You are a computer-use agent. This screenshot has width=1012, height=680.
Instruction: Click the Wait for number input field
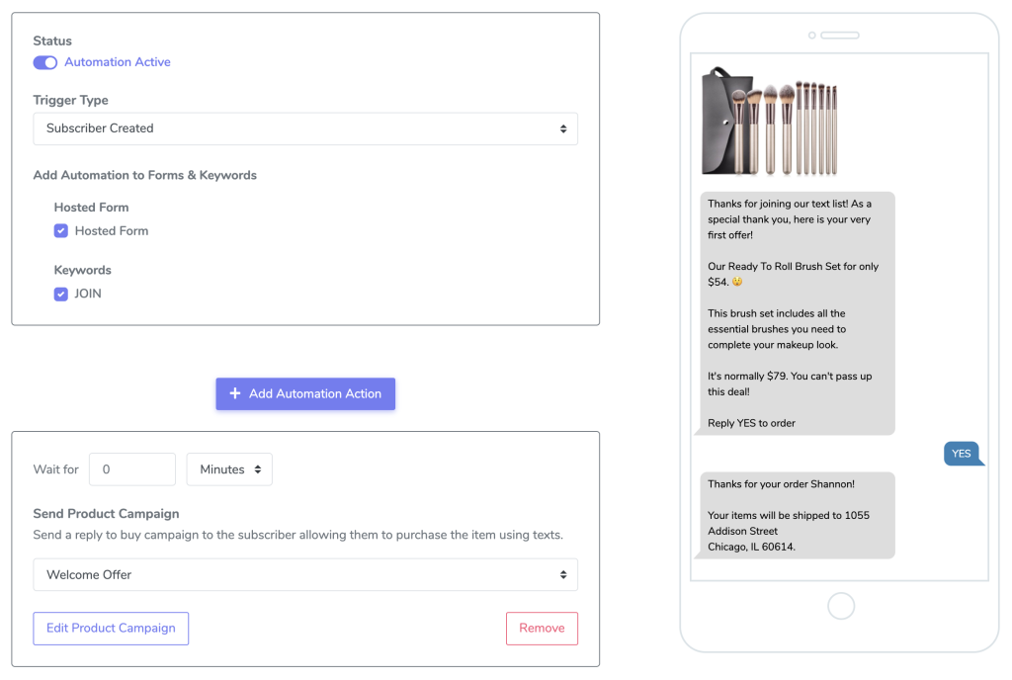[x=131, y=468]
